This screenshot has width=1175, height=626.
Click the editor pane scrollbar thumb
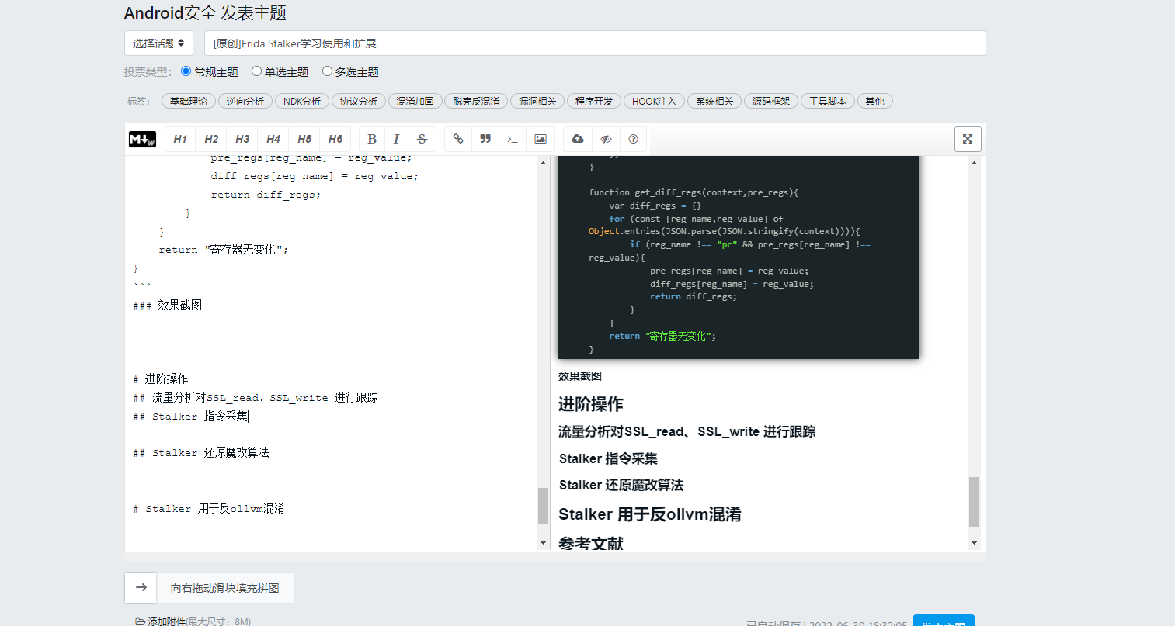(543, 506)
